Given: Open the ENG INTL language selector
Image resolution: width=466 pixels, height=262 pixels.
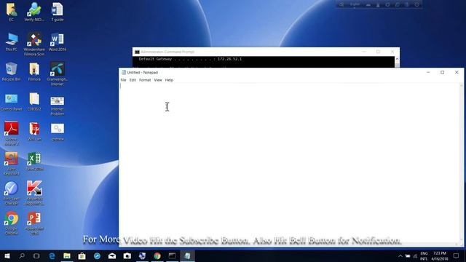Looking at the screenshot, I should [x=424, y=255].
